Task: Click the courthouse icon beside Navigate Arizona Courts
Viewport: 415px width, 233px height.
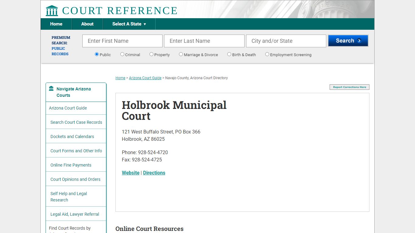Action: (51, 89)
